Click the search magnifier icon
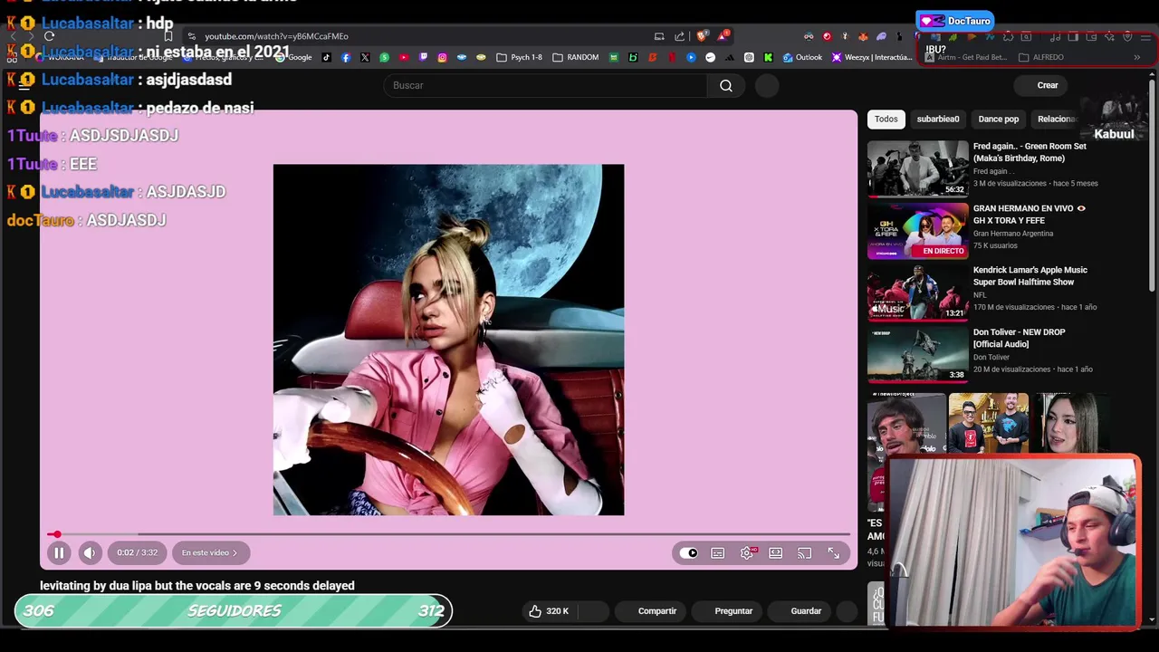Screen dimensions: 1159x652 pyautogui.click(x=726, y=85)
